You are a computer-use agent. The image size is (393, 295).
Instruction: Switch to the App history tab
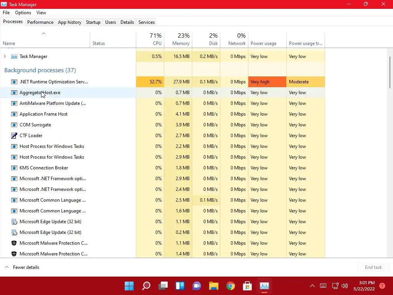[x=70, y=22]
